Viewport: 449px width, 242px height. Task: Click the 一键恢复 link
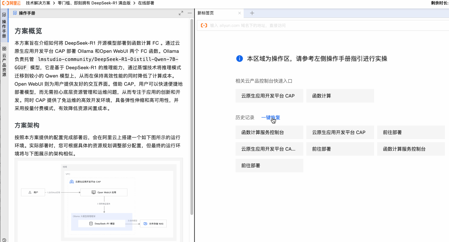[x=271, y=117]
